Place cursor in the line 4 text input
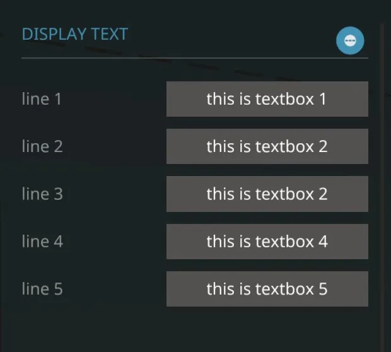The height and width of the screenshot is (352, 391). [267, 241]
